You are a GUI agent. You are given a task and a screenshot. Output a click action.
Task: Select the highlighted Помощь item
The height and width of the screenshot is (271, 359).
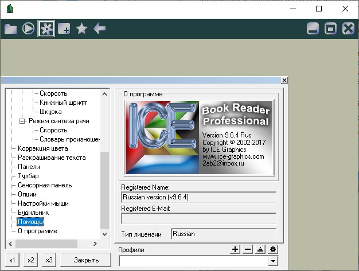30,222
